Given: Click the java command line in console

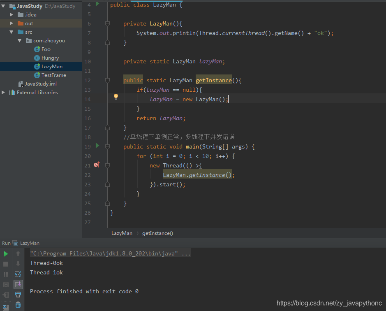Looking at the screenshot, I should coord(110,253).
